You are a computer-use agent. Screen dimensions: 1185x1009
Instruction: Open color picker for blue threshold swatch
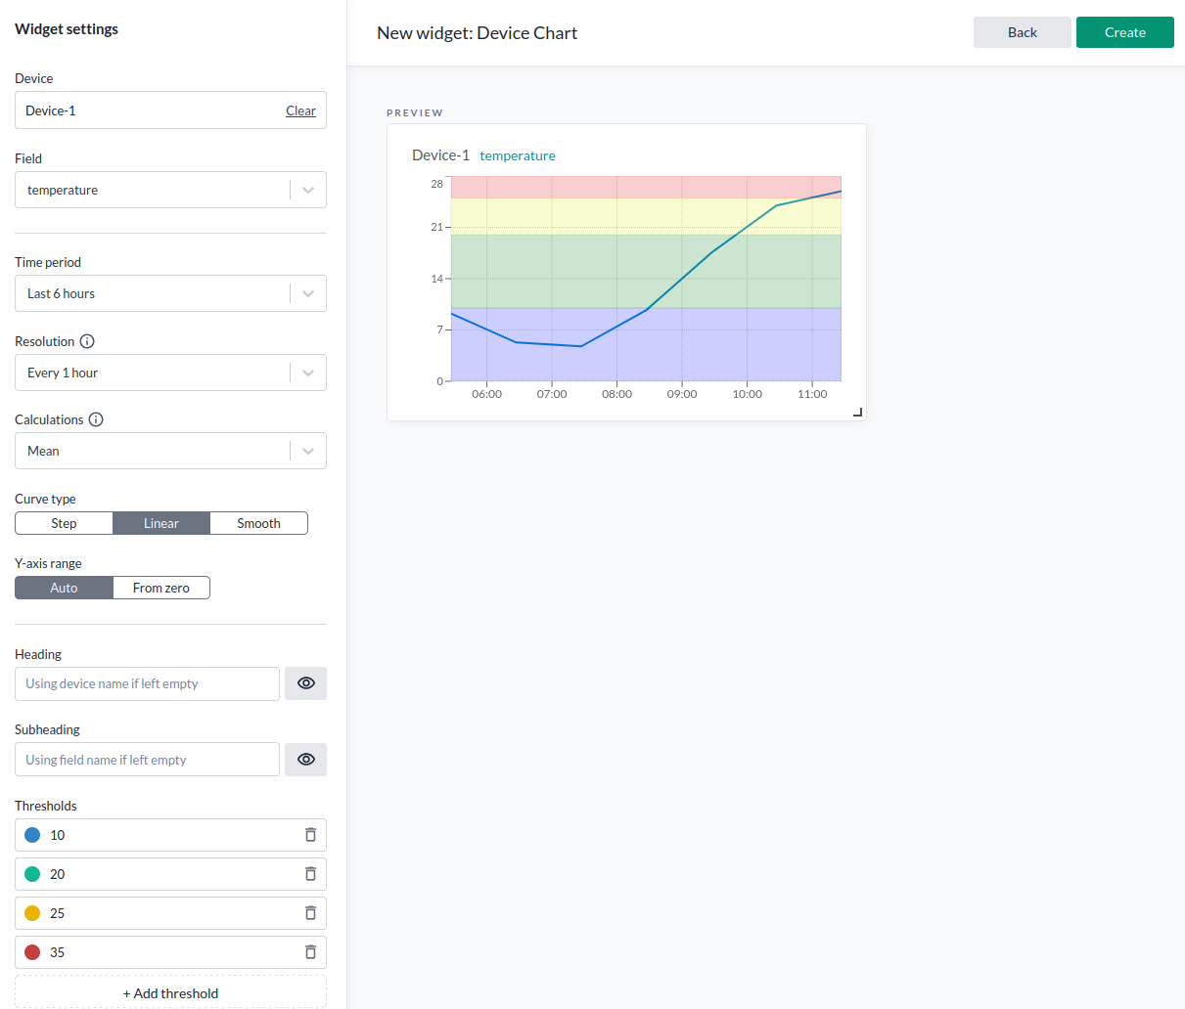point(32,835)
